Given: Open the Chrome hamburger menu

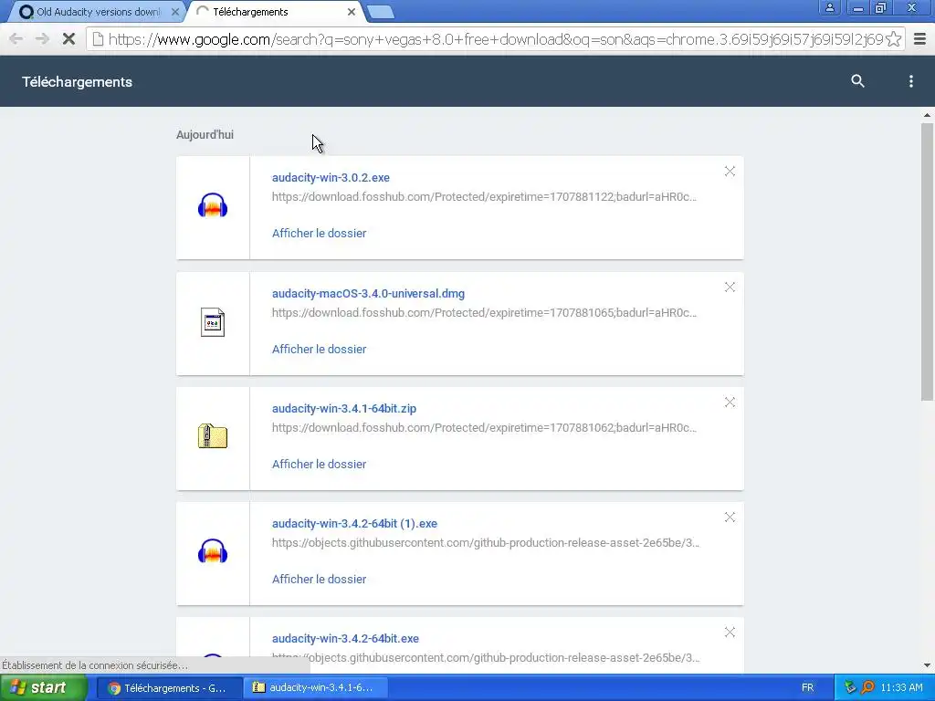Looking at the screenshot, I should 919,39.
